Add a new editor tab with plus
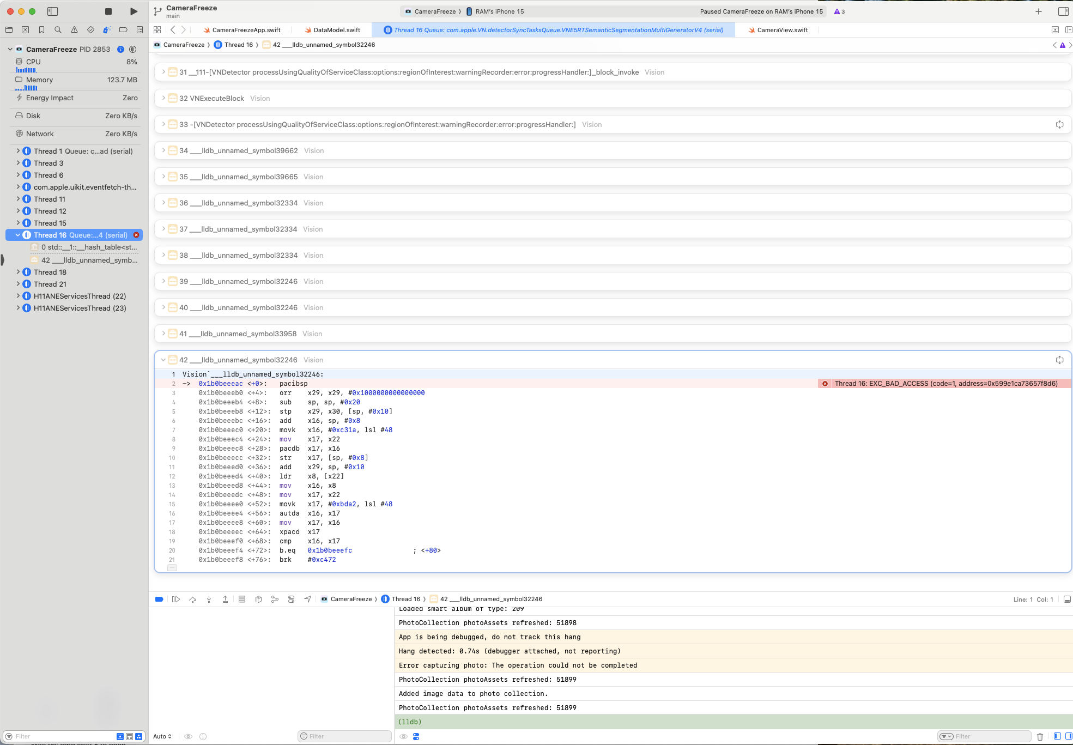Image resolution: width=1073 pixels, height=745 pixels. pyautogui.click(x=1038, y=11)
